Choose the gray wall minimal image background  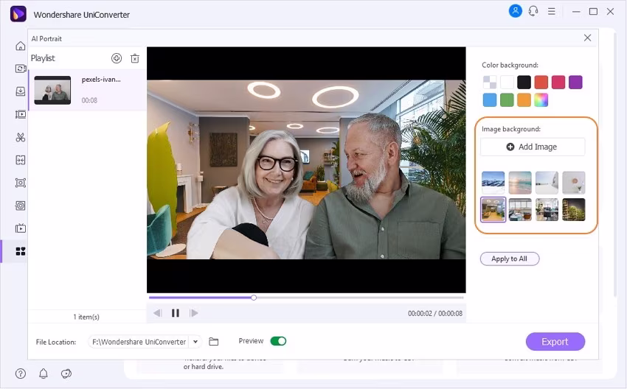pos(573,183)
